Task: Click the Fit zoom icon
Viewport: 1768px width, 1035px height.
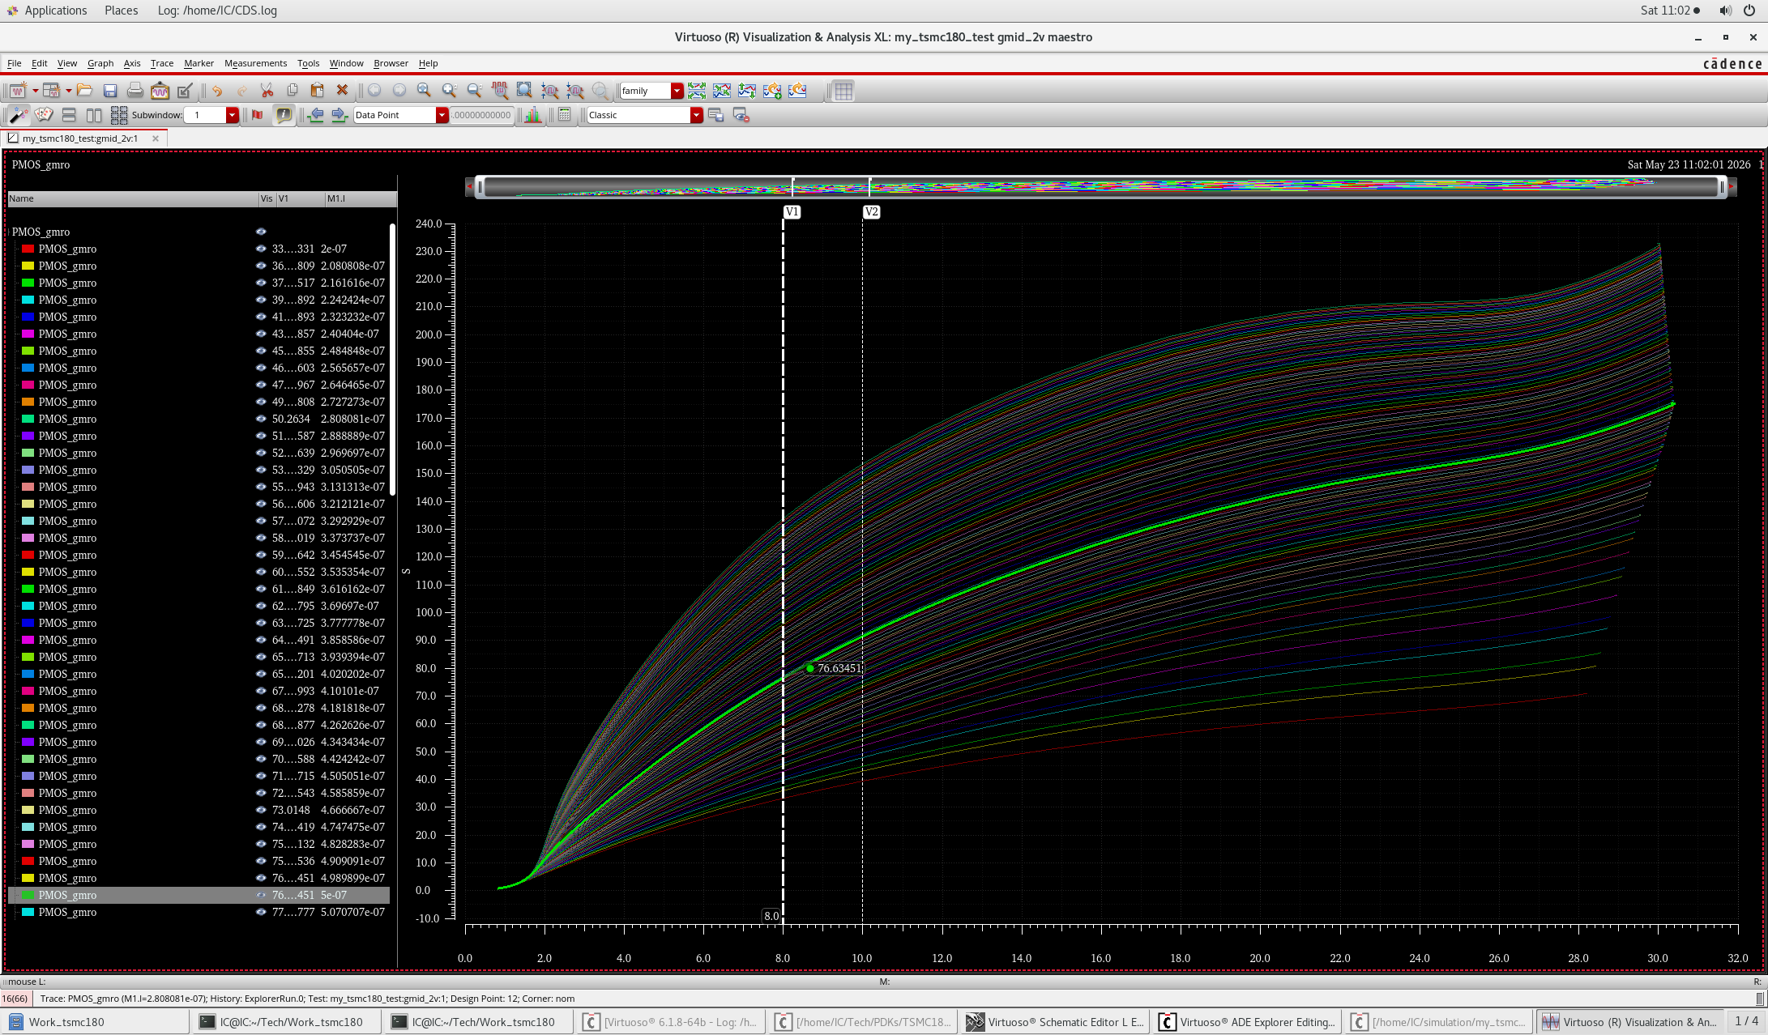Action: 424,91
